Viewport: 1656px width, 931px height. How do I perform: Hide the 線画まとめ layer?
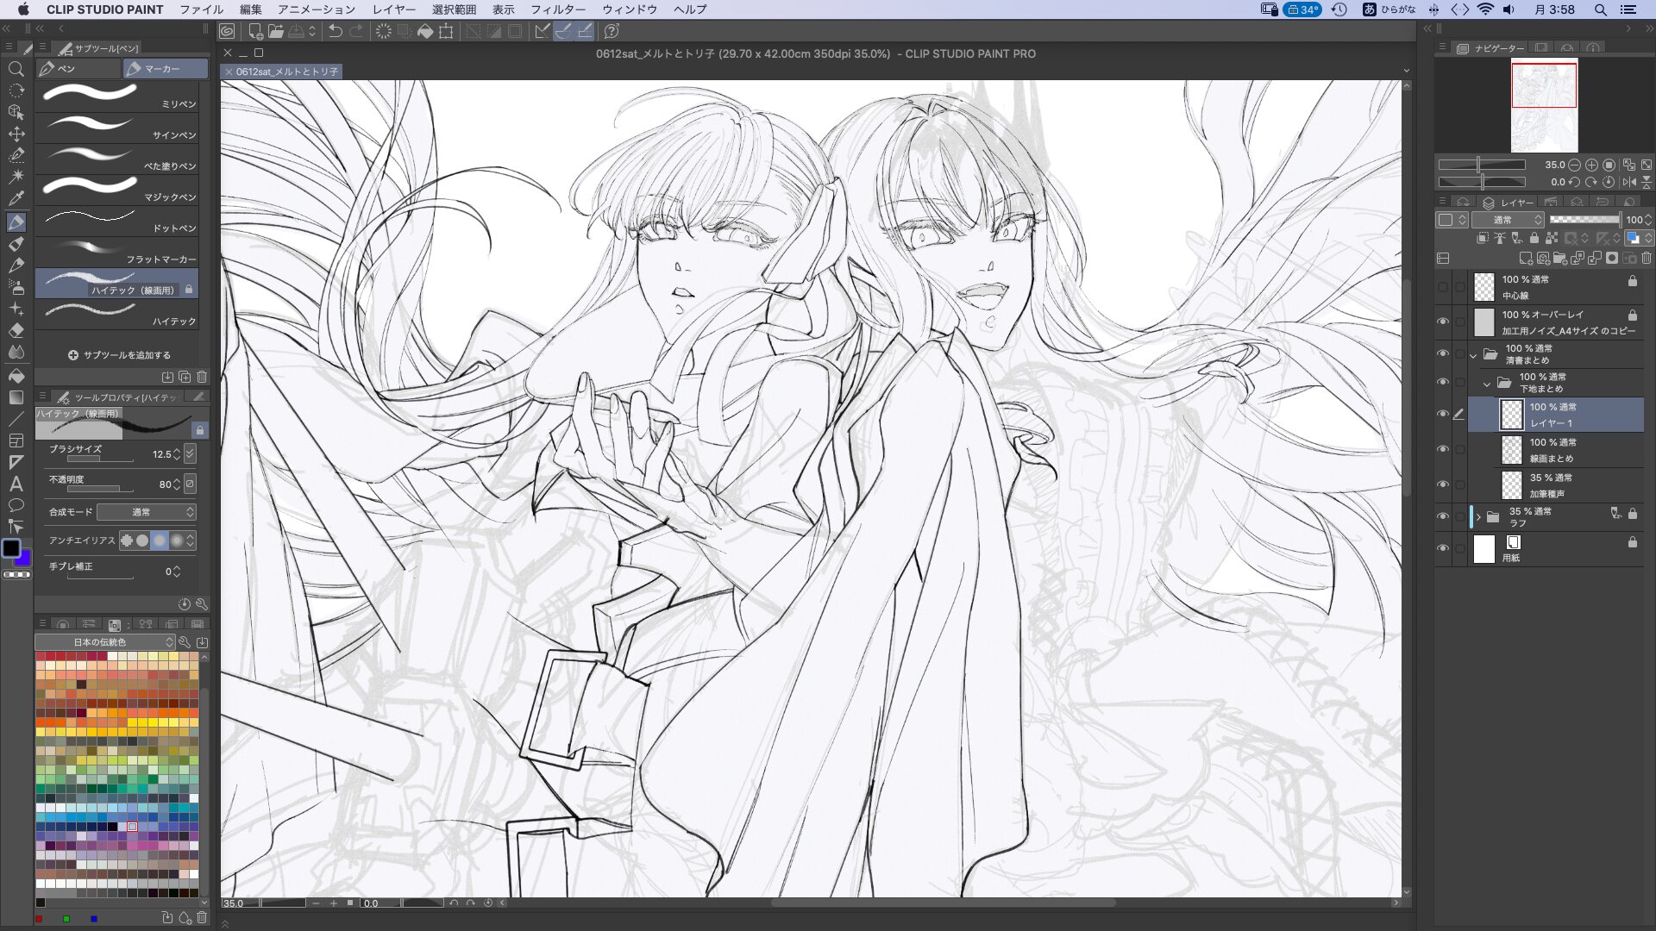[x=1443, y=449]
